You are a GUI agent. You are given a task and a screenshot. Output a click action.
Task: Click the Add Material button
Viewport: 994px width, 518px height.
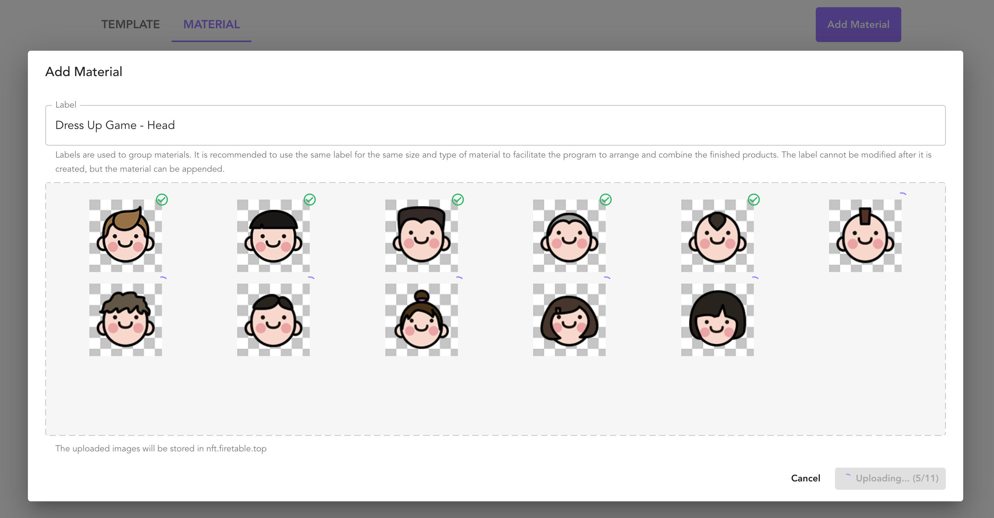point(858,24)
